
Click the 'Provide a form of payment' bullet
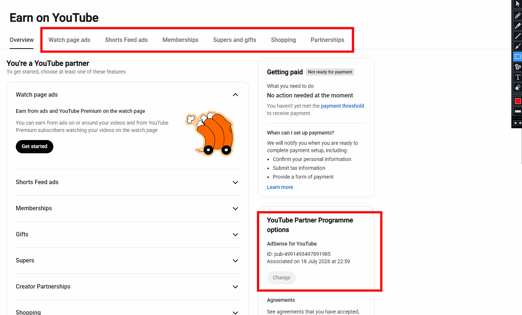303,177
